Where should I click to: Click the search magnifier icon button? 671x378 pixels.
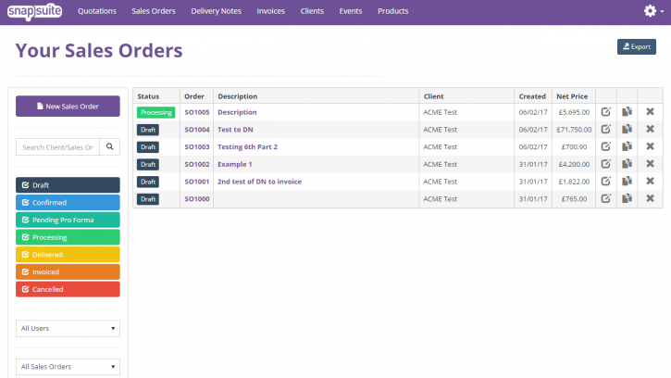(x=109, y=147)
